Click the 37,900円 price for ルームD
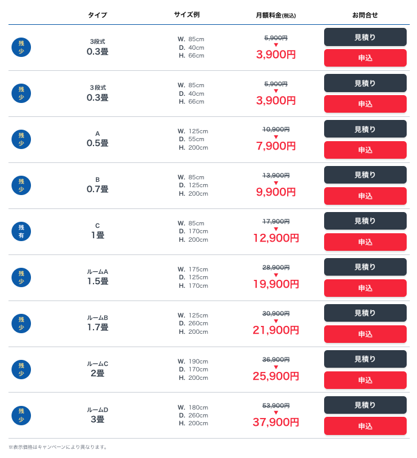417x458 pixels. [x=276, y=422]
